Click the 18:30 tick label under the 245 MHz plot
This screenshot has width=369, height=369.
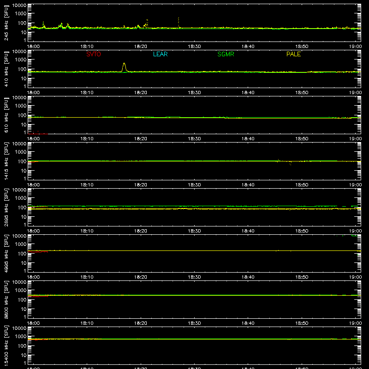tap(194, 47)
